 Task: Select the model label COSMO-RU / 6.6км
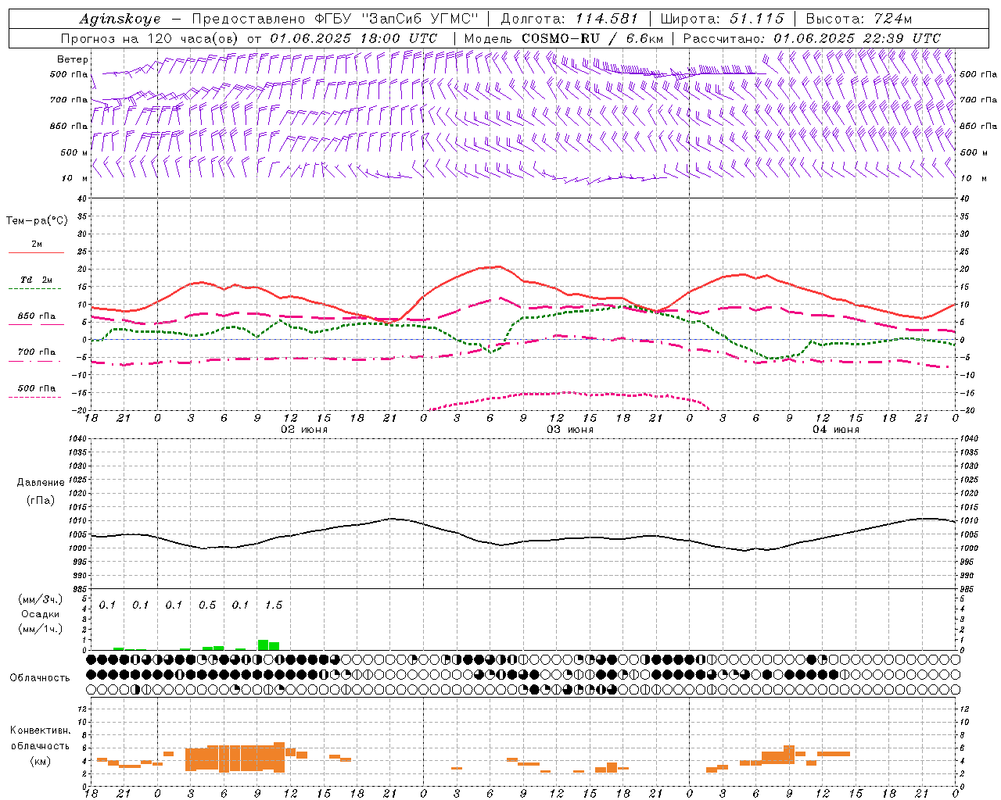(x=592, y=38)
